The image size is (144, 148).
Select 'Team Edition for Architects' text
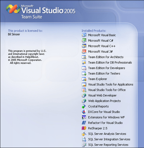(x=106, y=57)
